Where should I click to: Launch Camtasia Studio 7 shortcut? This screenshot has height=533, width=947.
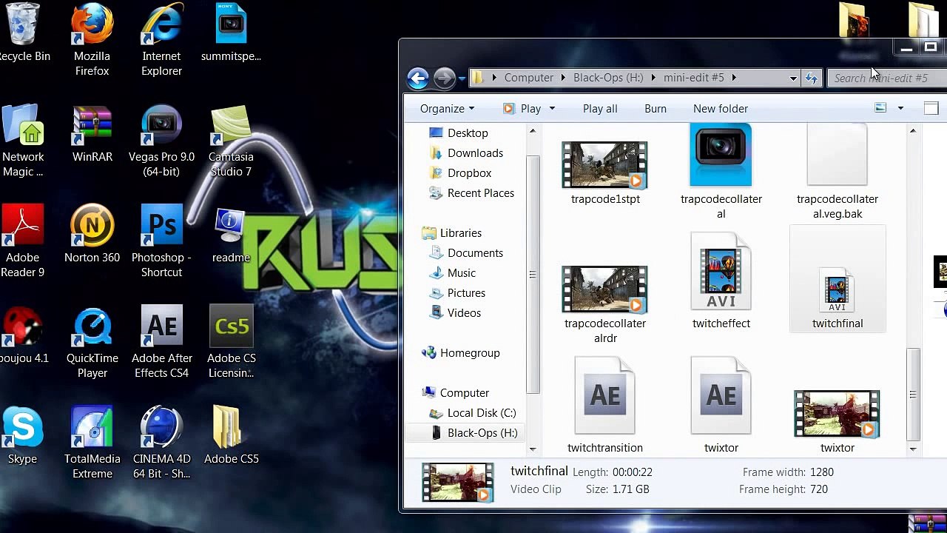tap(231, 141)
